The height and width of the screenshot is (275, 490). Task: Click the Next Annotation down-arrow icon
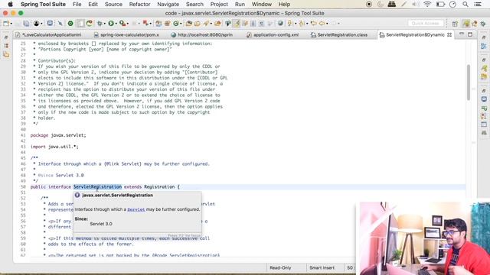tap(289, 24)
